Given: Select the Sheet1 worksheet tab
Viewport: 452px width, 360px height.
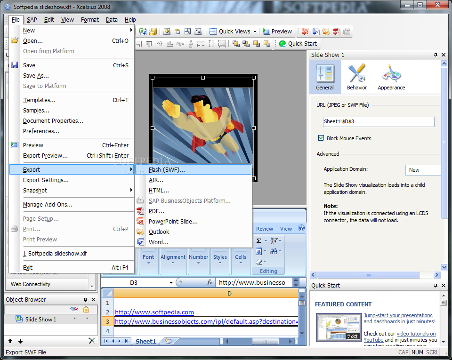Looking at the screenshot, I should point(145,341).
